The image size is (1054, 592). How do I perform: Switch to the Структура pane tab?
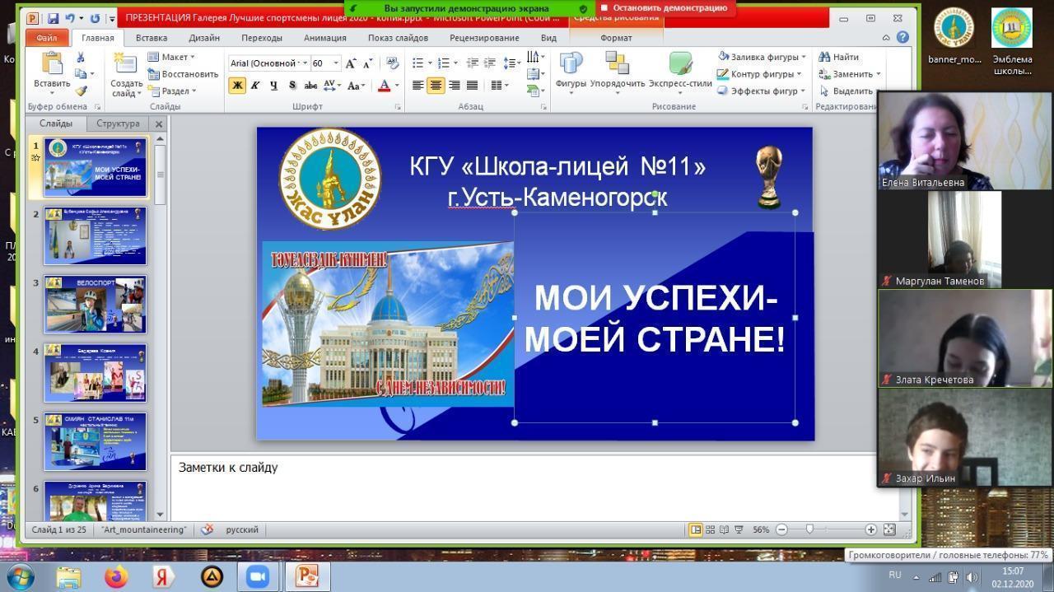(x=118, y=124)
